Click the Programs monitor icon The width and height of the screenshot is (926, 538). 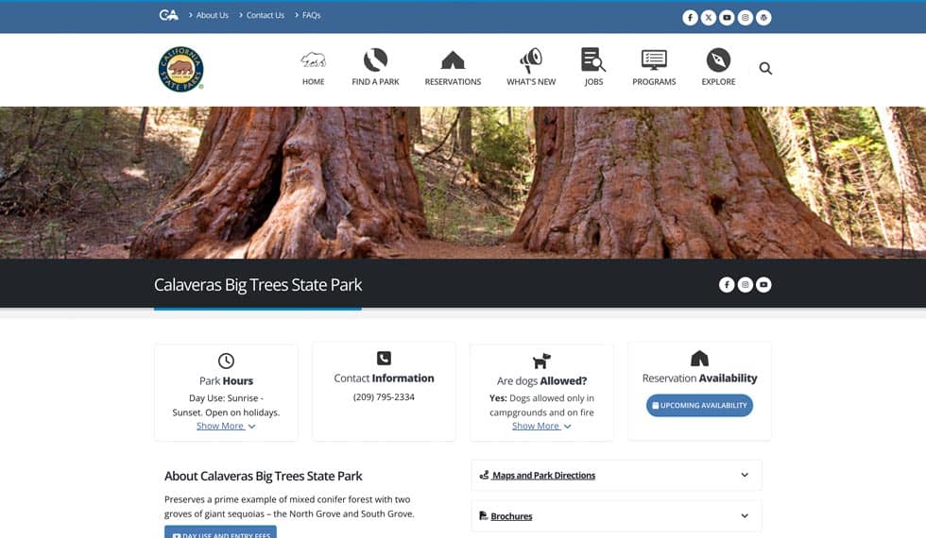654,60
